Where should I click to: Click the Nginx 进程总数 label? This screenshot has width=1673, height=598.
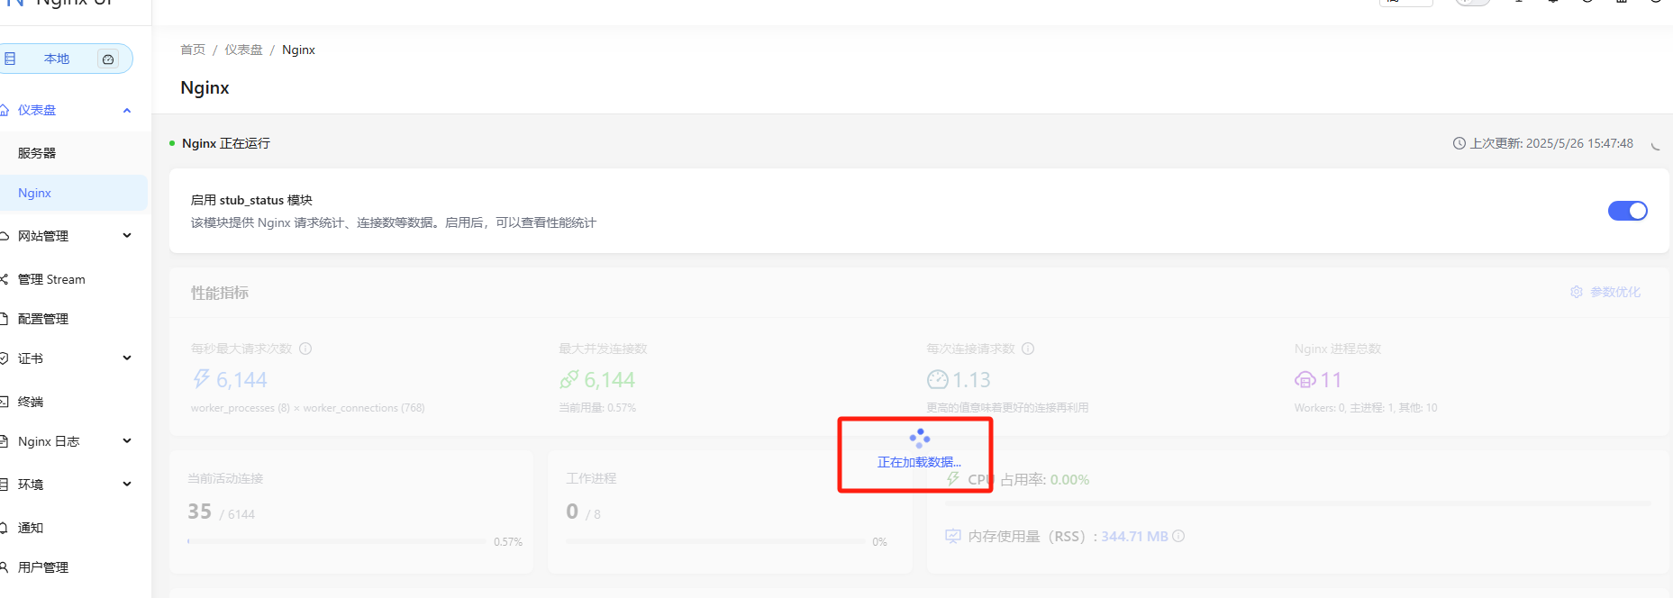[x=1338, y=349]
